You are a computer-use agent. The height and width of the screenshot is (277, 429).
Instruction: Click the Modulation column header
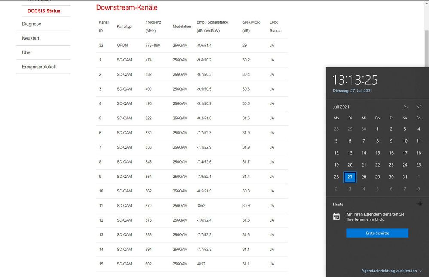pos(182,27)
